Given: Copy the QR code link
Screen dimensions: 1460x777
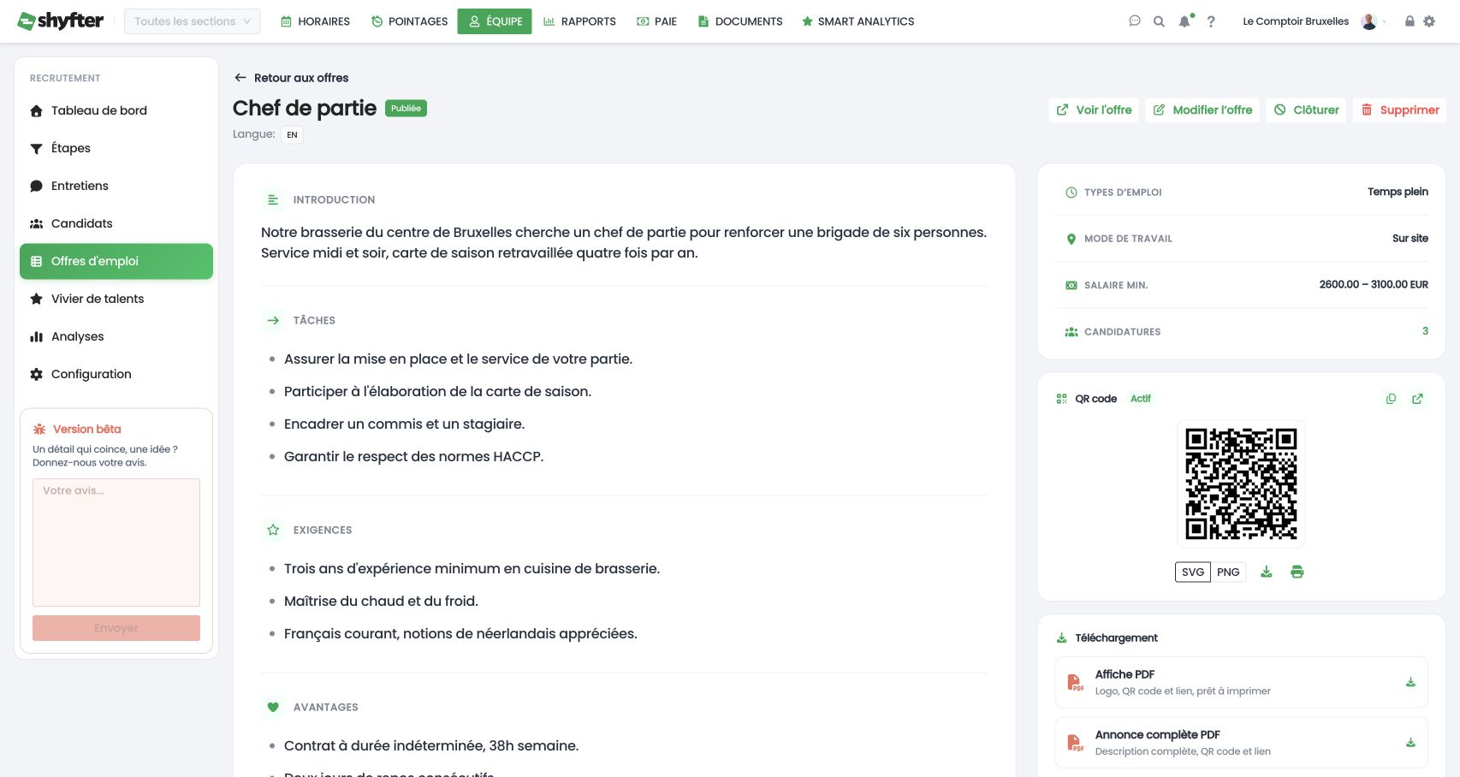Looking at the screenshot, I should coord(1391,399).
